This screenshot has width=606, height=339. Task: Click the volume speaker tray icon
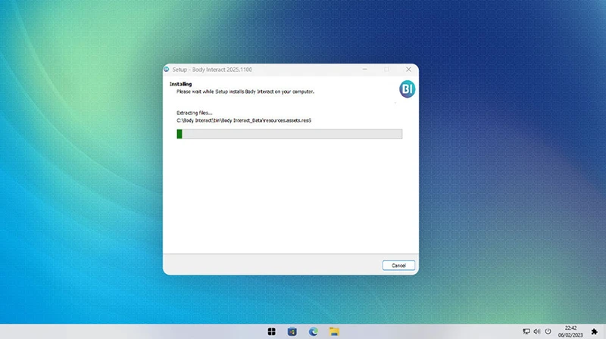[x=537, y=331]
